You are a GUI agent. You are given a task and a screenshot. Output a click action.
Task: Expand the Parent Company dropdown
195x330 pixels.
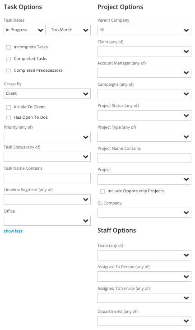[144, 30]
